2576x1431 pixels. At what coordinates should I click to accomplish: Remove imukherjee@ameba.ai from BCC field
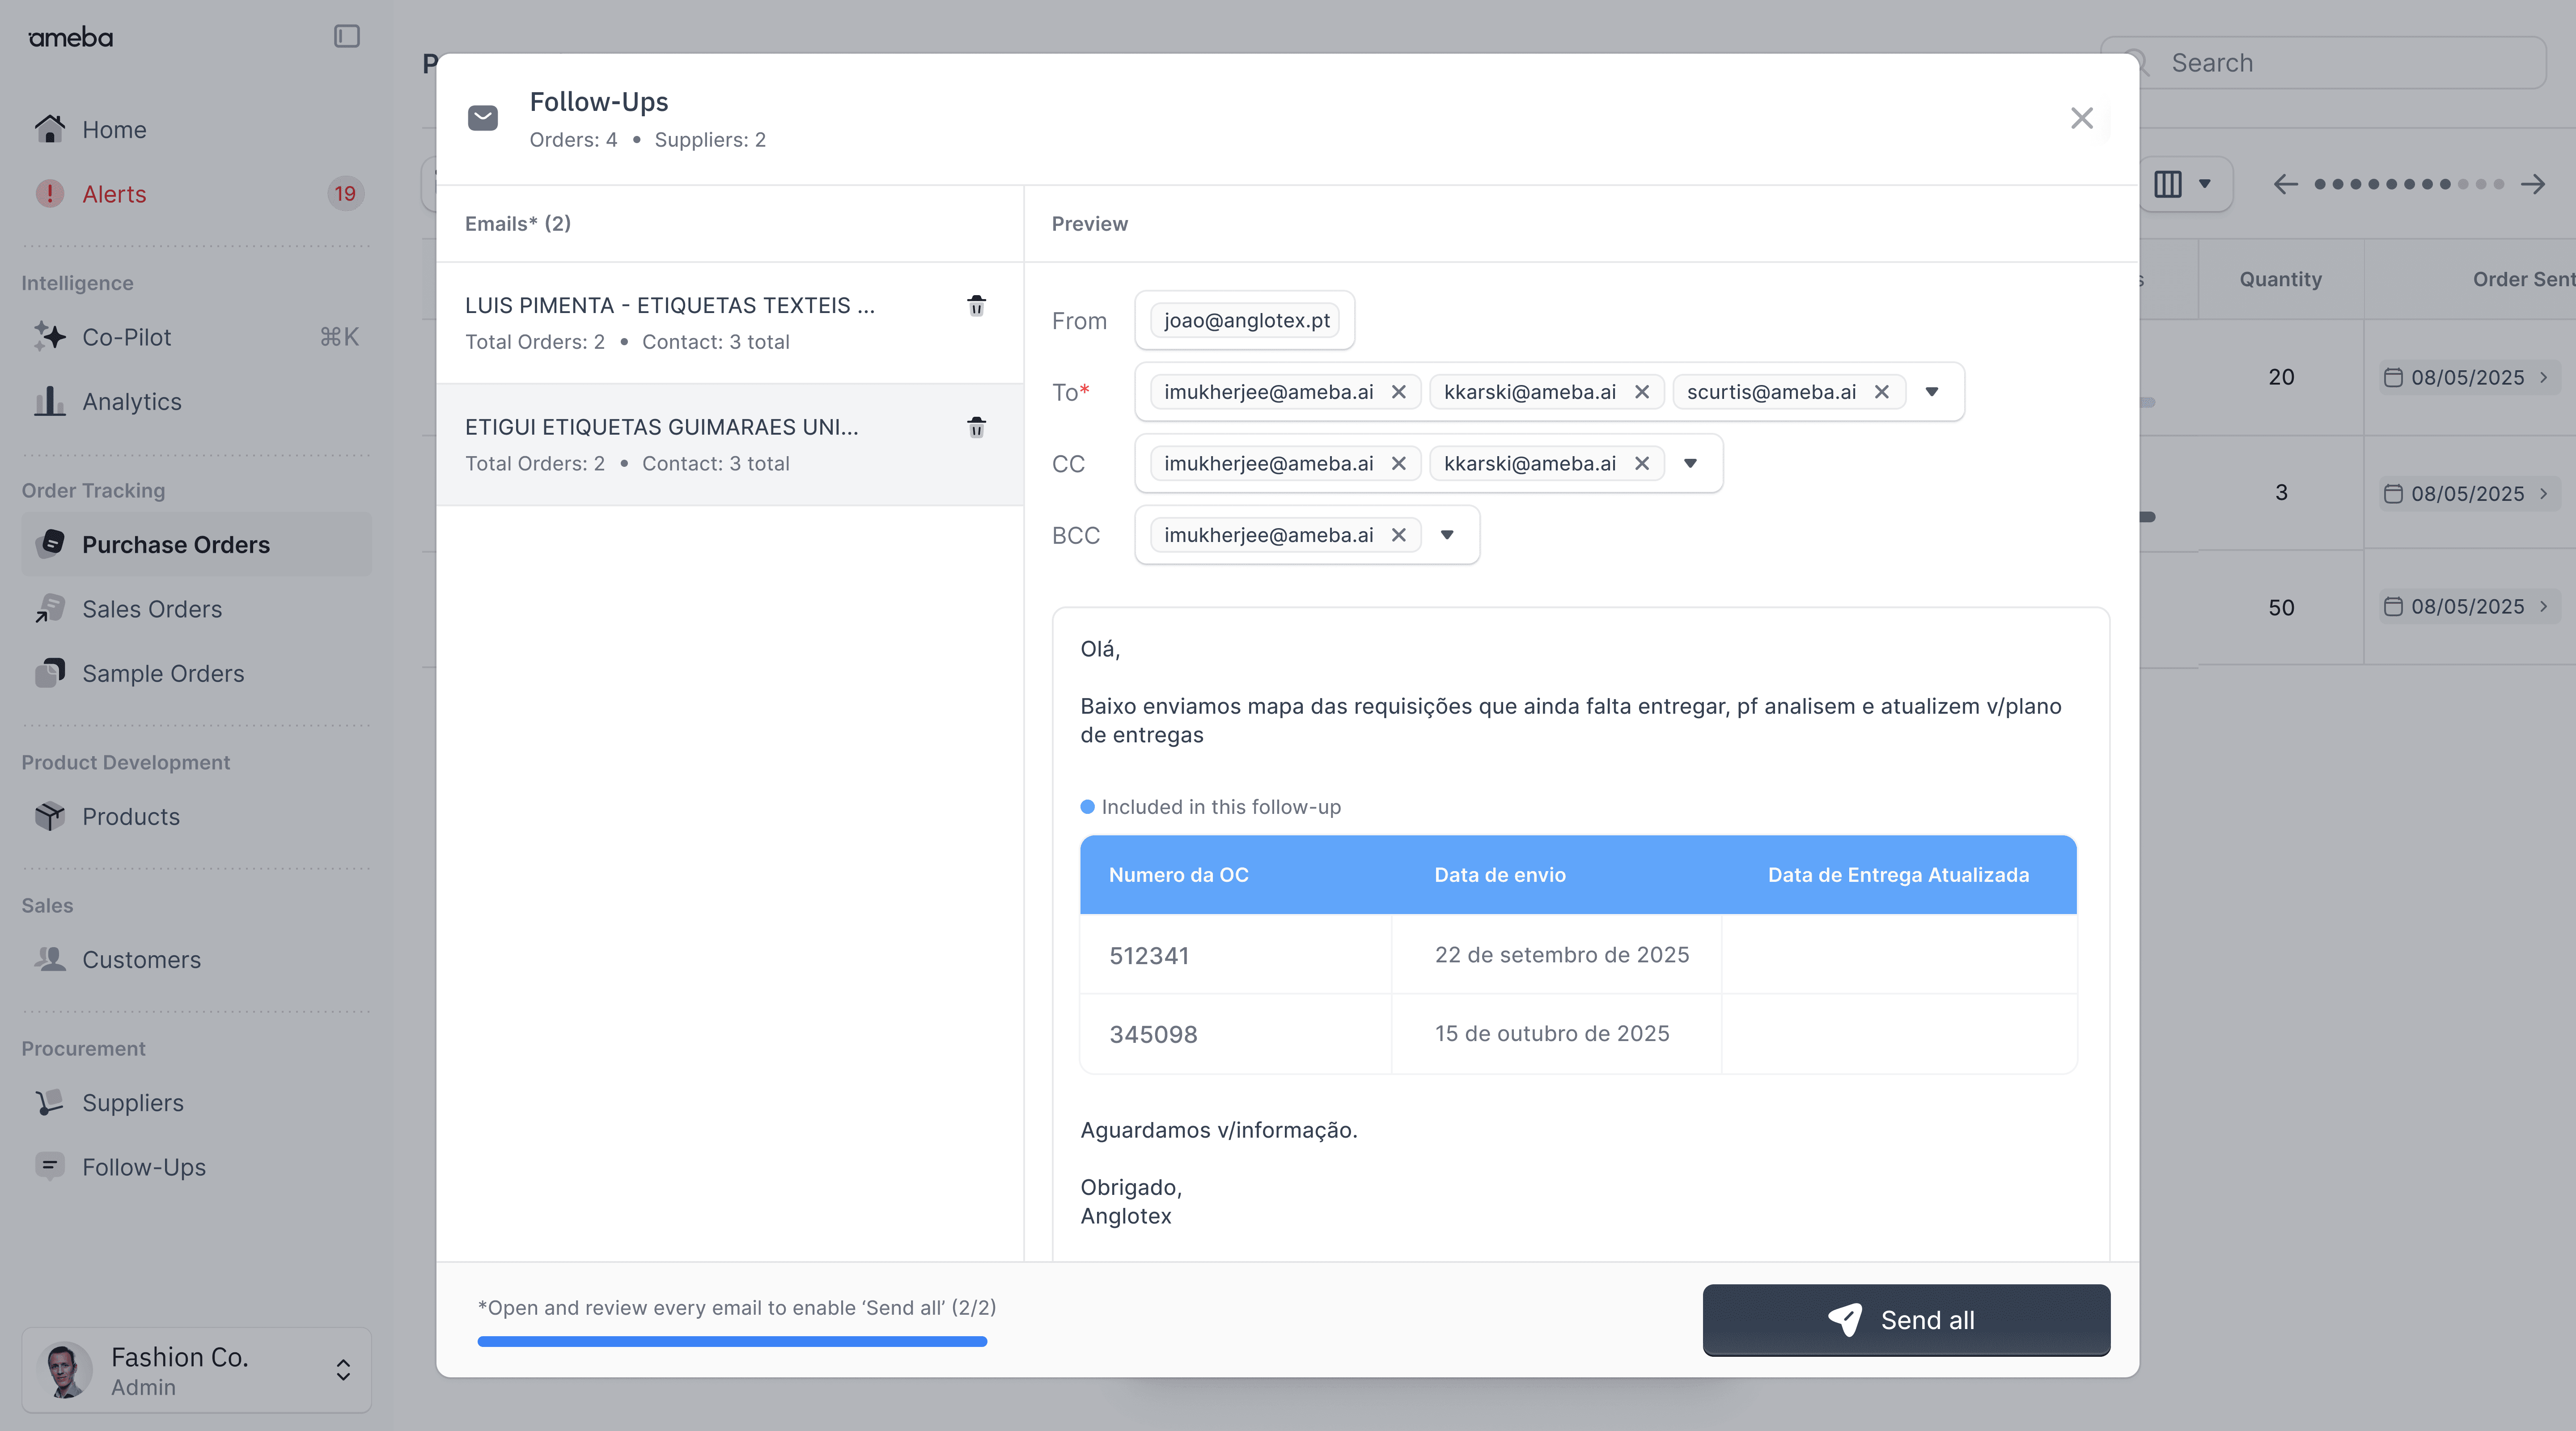point(1398,535)
